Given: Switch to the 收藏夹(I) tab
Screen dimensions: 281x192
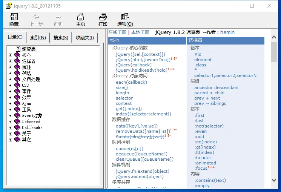Looking at the screenshot, I should (84, 38).
